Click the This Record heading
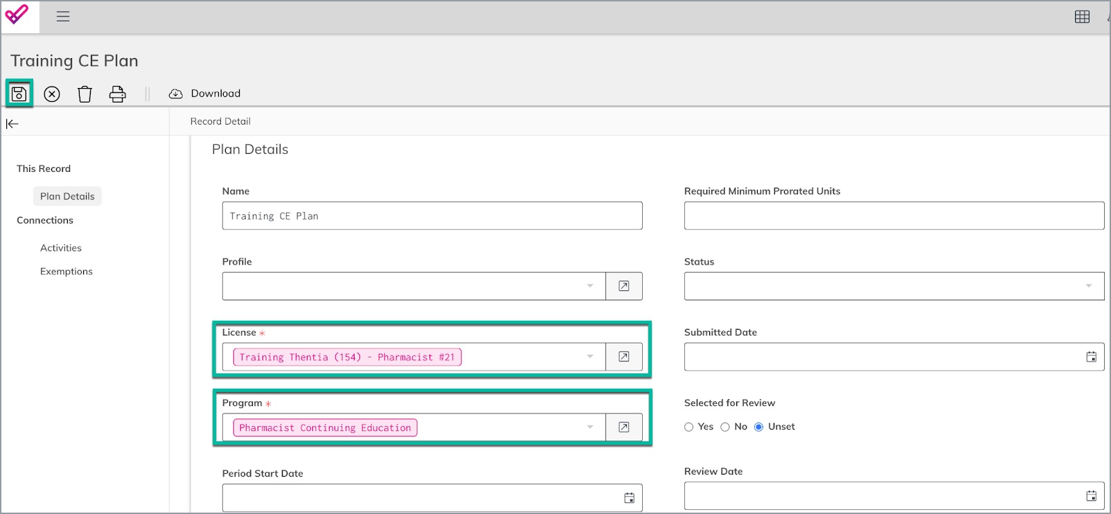The width and height of the screenshot is (1111, 514). 44,168
